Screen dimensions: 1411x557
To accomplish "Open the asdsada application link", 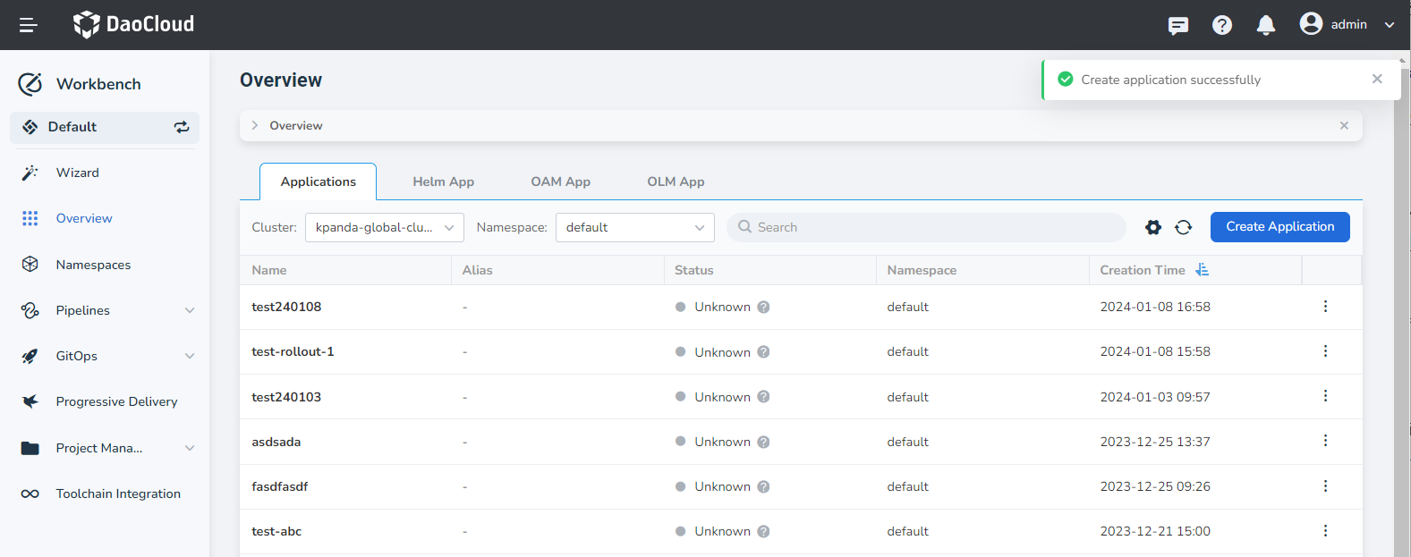I will click(x=276, y=442).
